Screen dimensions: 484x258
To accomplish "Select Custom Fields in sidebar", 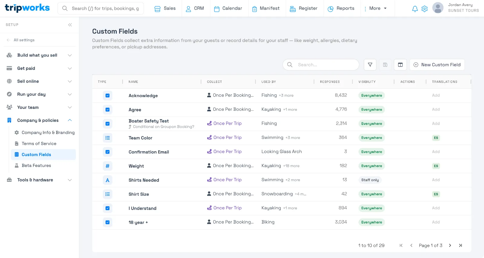I will point(44,155).
